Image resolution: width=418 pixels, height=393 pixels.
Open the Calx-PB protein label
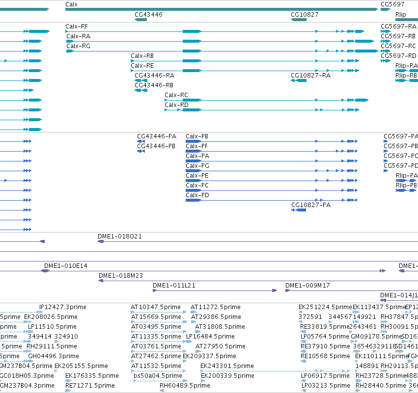[x=197, y=136]
